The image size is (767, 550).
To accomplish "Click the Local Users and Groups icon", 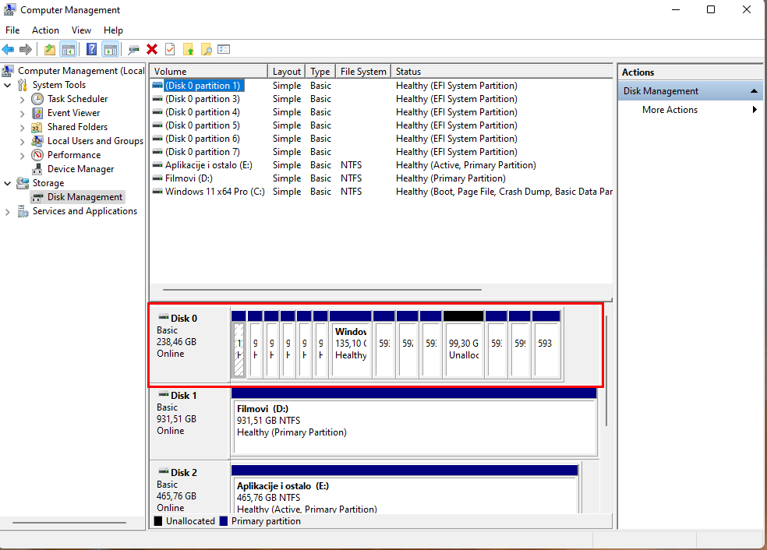I will (x=37, y=141).
